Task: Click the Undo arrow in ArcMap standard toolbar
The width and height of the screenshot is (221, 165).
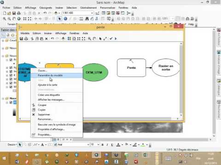Action: (45, 13)
